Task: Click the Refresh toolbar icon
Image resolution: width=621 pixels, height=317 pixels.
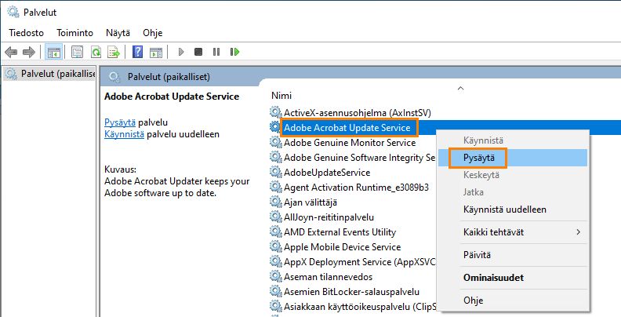Action: point(96,52)
